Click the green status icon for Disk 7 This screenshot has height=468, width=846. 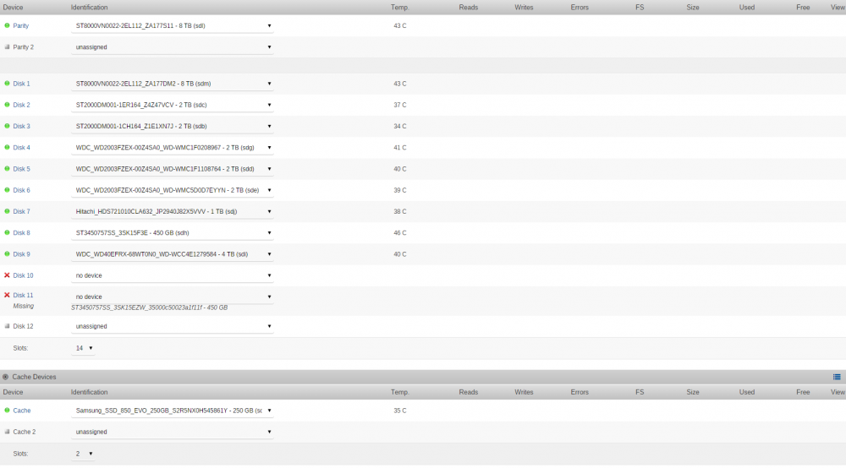(x=7, y=211)
